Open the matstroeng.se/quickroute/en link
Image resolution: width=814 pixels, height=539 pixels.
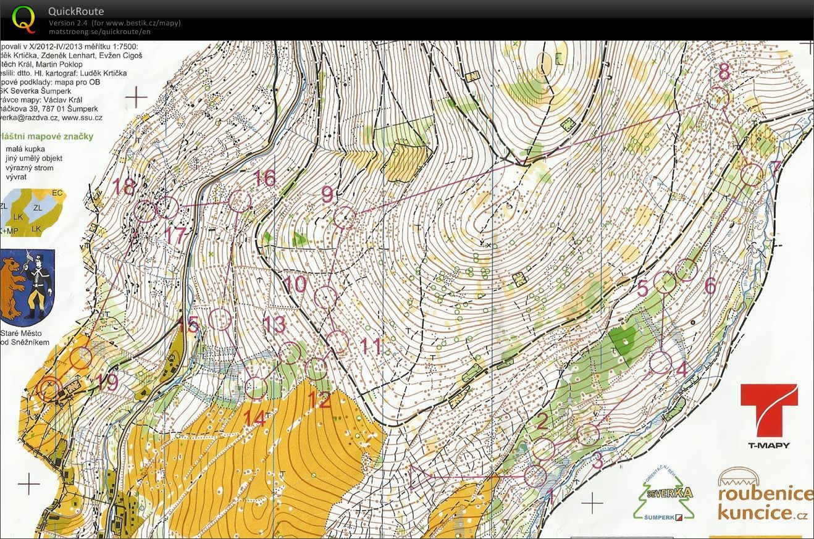(99, 31)
